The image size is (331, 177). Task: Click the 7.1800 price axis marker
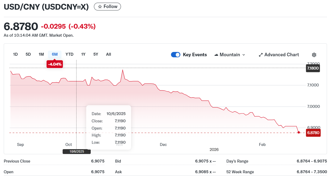313,68
